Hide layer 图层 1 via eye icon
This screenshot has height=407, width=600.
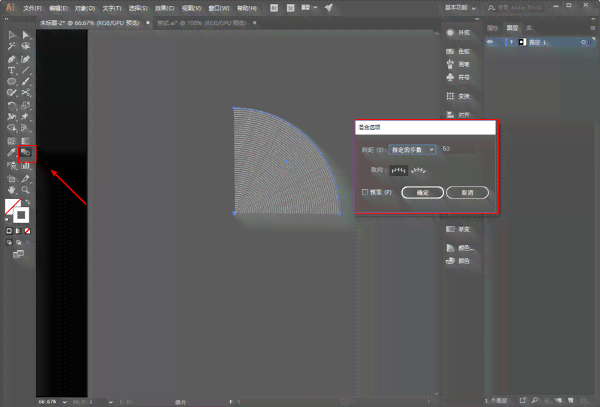490,42
